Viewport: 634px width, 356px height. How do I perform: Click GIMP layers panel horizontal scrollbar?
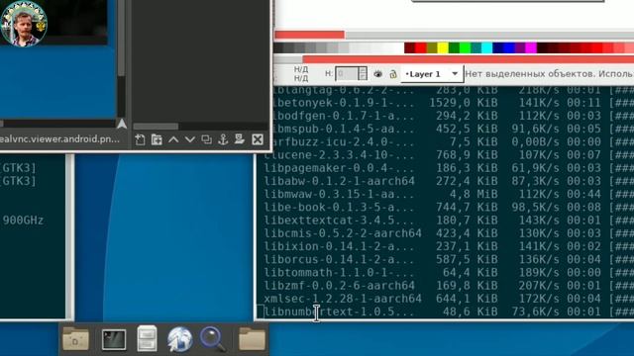[x=156, y=127]
